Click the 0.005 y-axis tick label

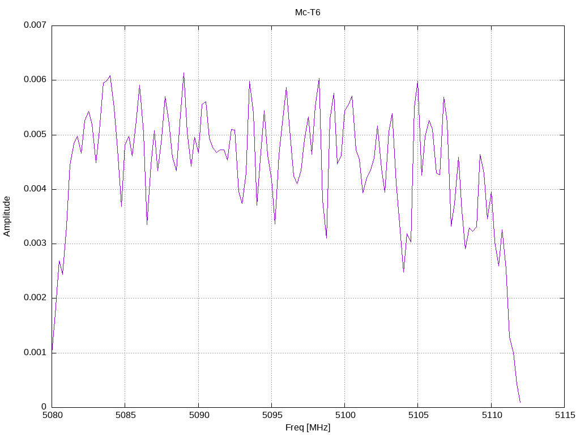(35, 134)
